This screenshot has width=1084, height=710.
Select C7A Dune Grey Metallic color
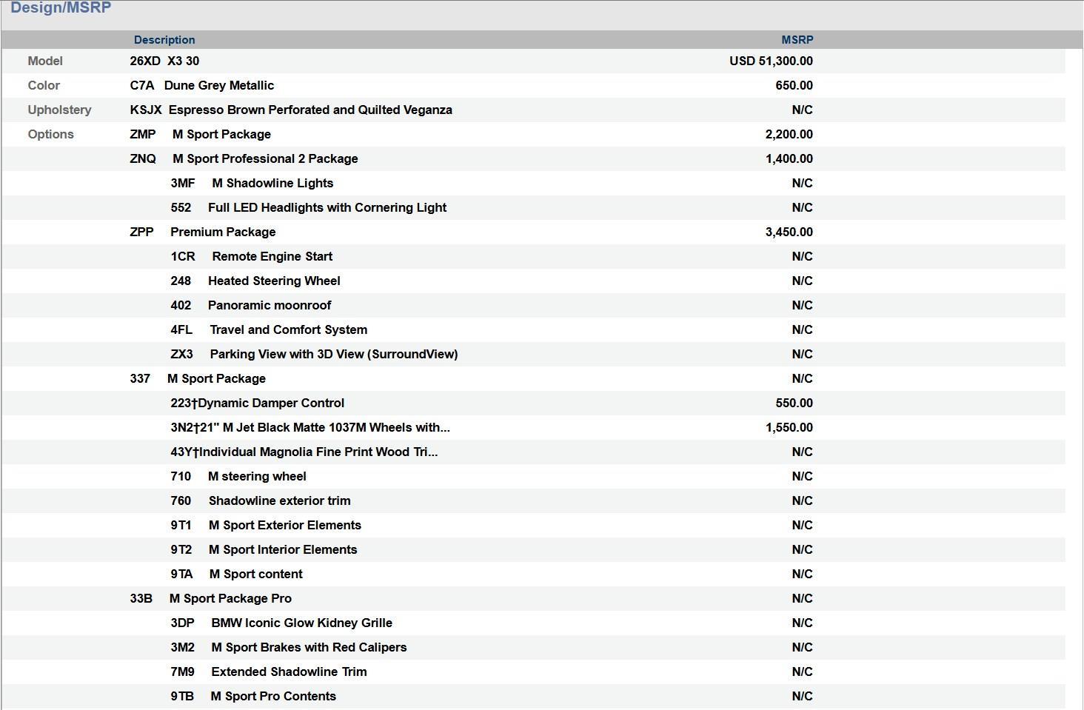(x=202, y=85)
